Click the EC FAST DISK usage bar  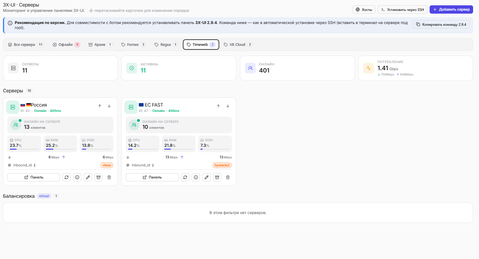(x=215, y=149)
